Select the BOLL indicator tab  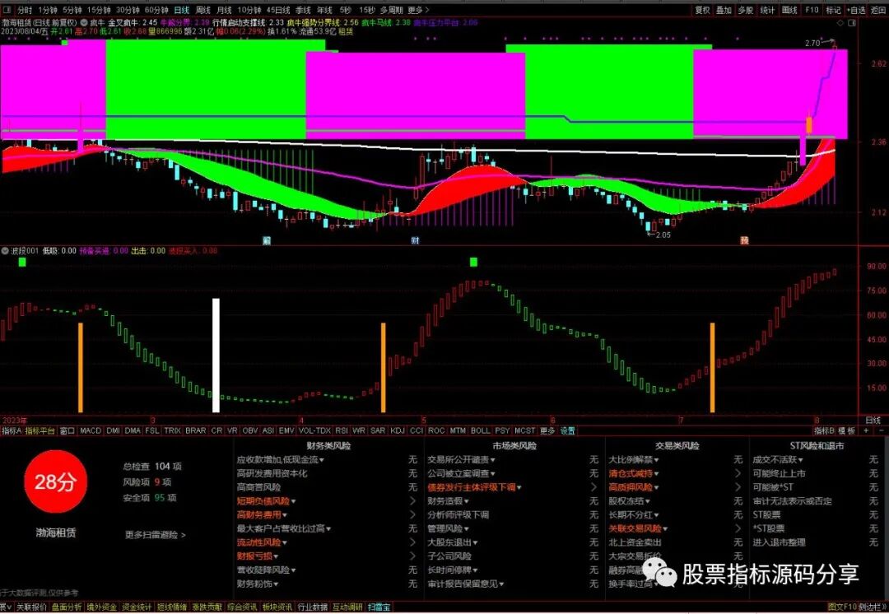[x=480, y=431]
